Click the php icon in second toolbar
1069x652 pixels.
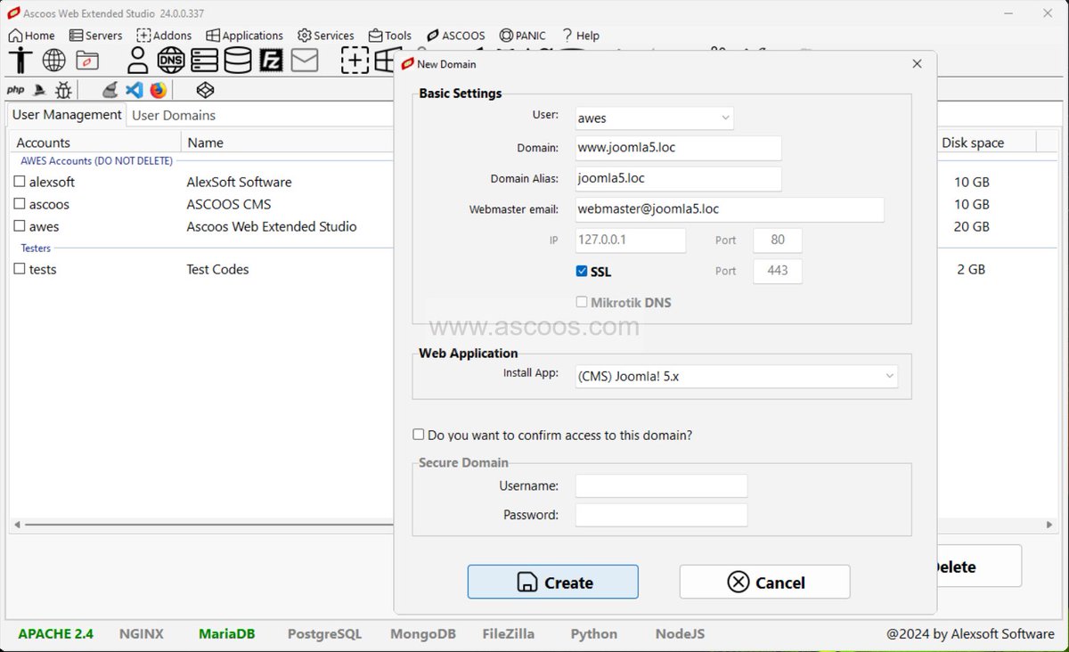(15, 90)
